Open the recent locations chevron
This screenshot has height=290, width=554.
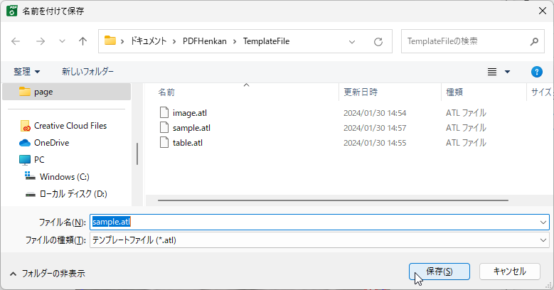62,41
